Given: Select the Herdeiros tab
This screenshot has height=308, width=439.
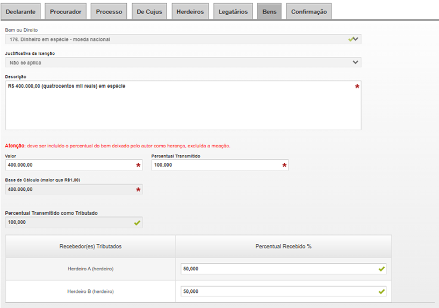Looking at the screenshot, I should click(190, 11).
